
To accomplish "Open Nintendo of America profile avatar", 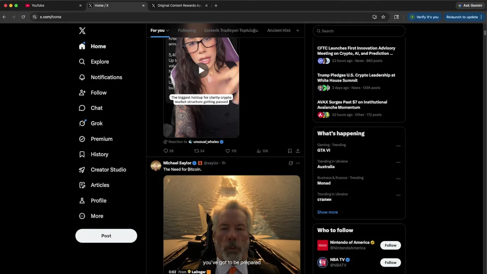I will [323, 245].
